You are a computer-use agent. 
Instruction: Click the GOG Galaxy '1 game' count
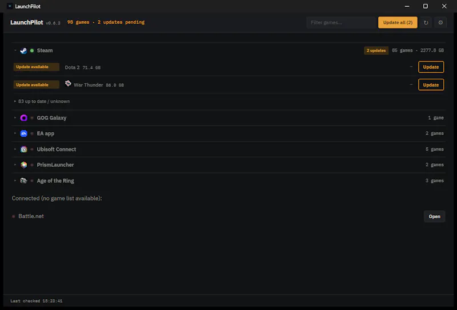436,118
